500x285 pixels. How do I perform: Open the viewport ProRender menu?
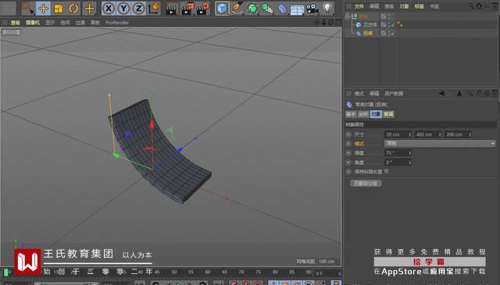click(117, 23)
